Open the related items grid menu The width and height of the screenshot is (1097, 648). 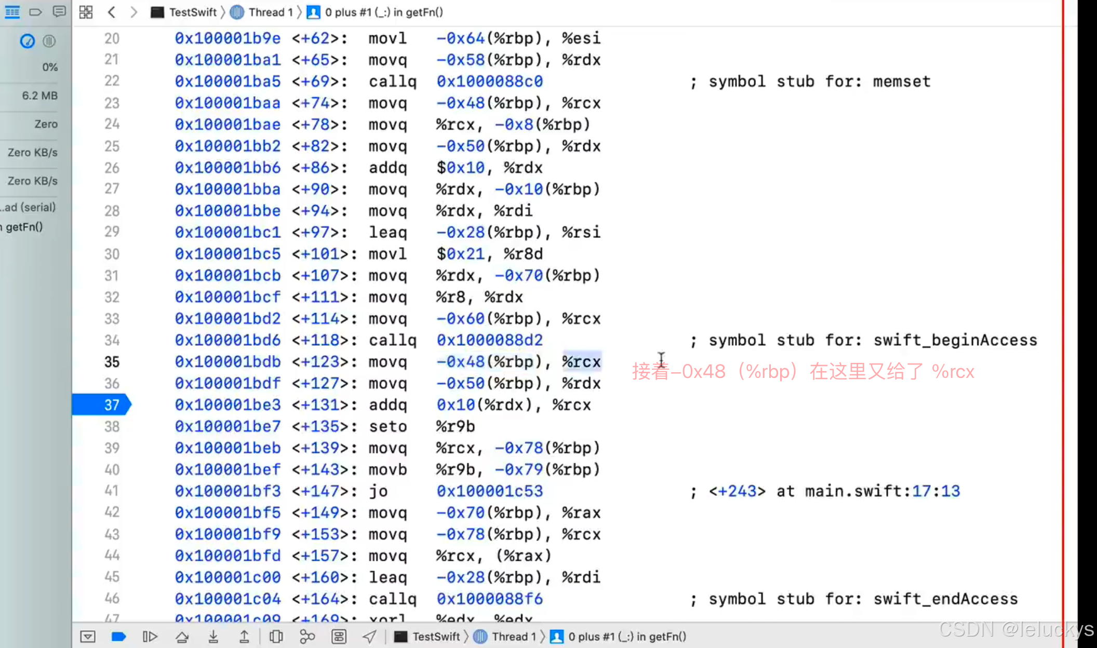tap(86, 12)
